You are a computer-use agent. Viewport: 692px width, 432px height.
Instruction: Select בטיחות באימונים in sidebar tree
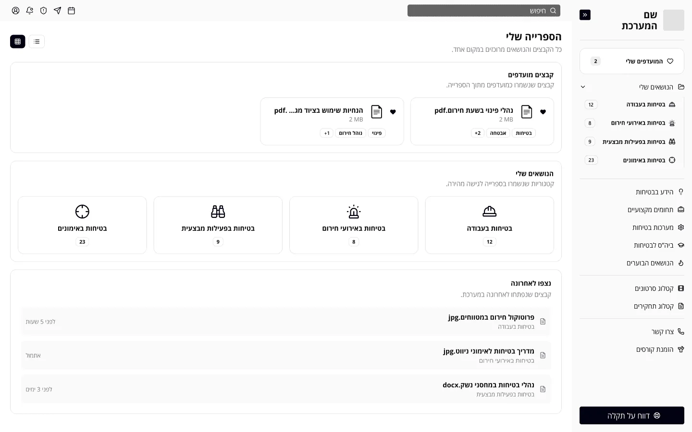pyautogui.click(x=630, y=160)
